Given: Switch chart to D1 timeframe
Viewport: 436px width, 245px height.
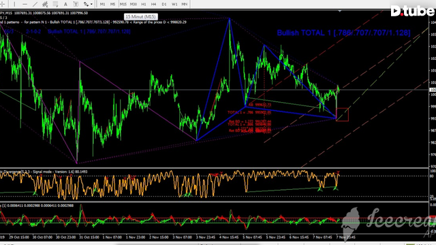Looking at the screenshot, I should pos(163,4).
